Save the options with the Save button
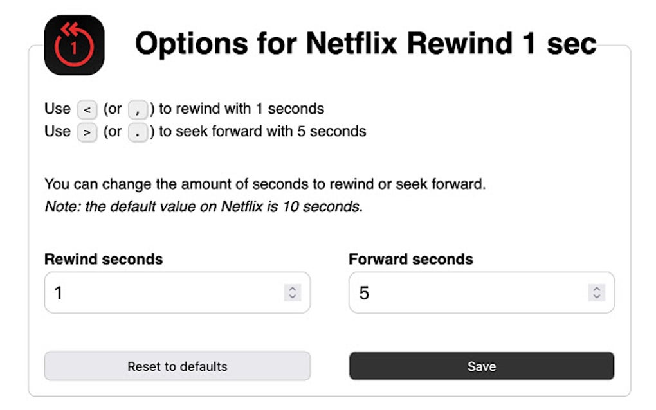This screenshot has height=410, width=656. click(481, 366)
